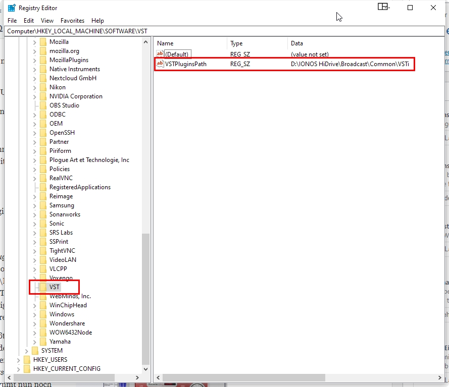Click the HKEY_USERS folder icon

coord(27,360)
